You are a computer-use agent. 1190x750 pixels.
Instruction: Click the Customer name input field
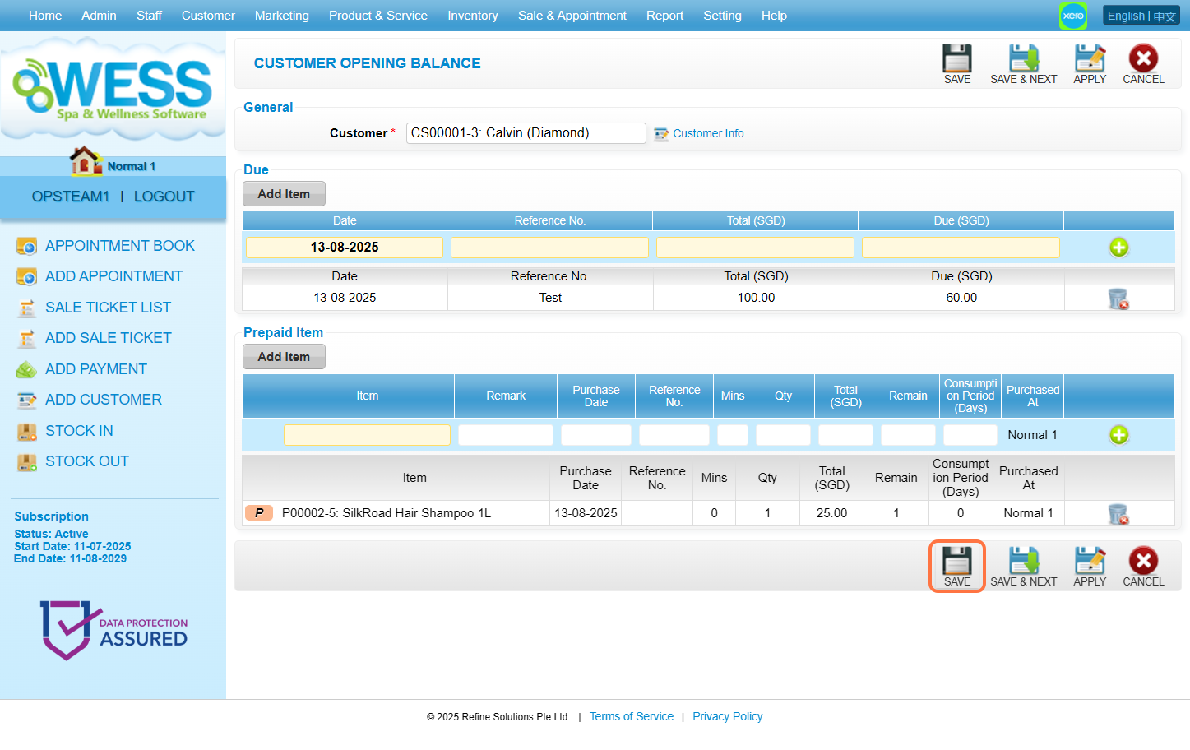[x=526, y=133]
